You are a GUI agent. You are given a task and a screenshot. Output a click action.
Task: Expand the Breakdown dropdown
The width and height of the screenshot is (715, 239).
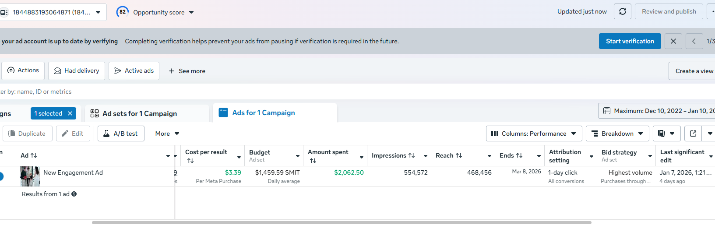[617, 134]
